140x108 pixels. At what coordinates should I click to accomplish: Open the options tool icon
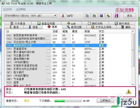(x=108, y=16)
